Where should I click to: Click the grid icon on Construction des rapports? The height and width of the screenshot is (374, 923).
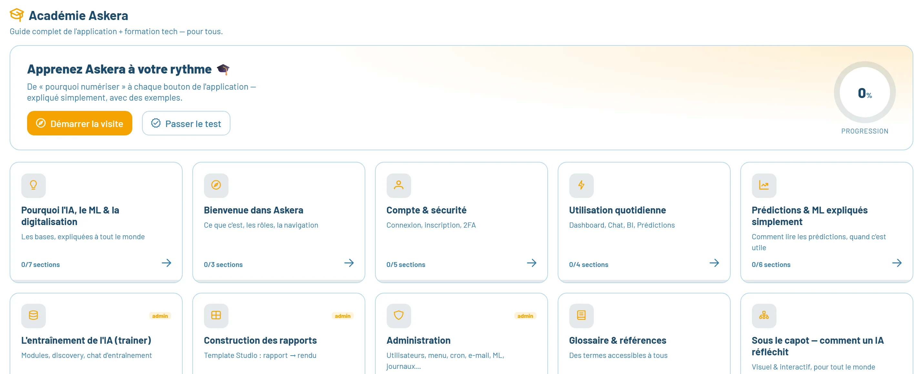click(x=216, y=316)
